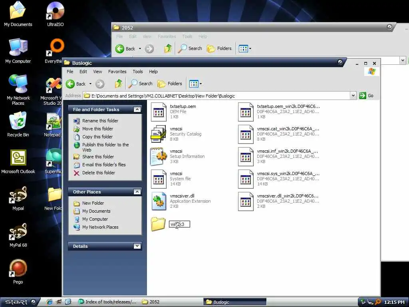Open the Favorites menu in Buslogic

click(x=117, y=72)
